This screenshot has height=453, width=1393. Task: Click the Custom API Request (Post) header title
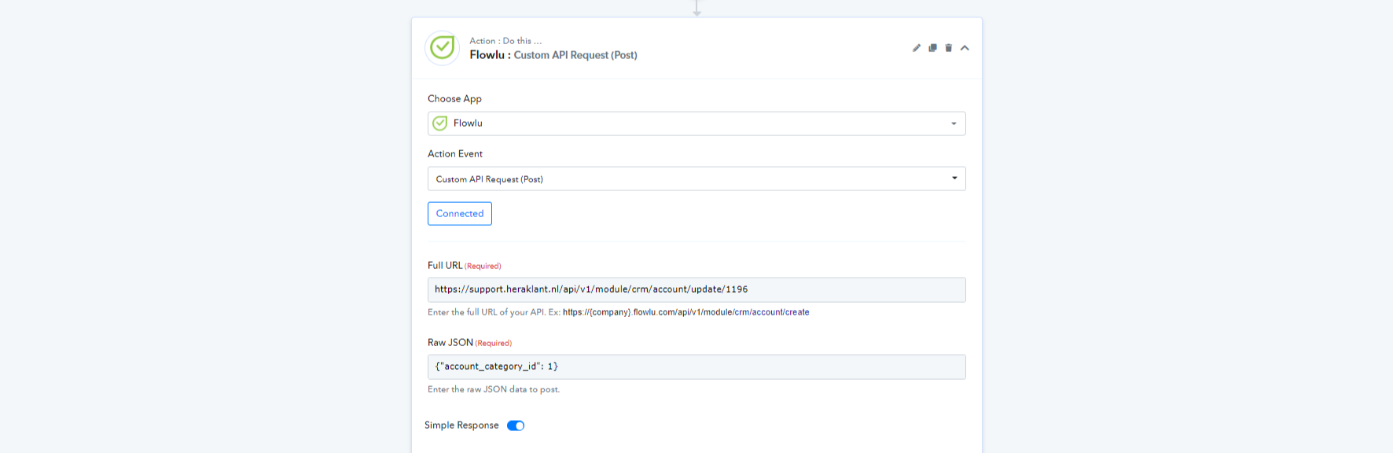pyautogui.click(x=575, y=55)
